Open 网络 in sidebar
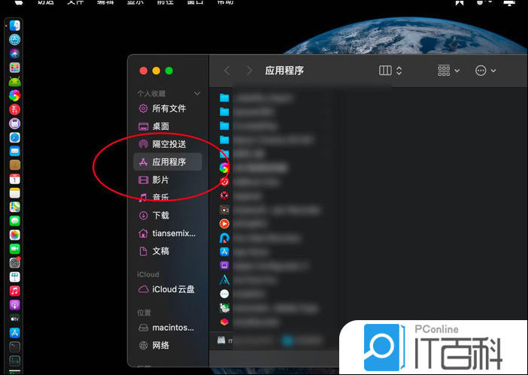Image resolution: width=528 pixels, height=375 pixels. (167, 345)
